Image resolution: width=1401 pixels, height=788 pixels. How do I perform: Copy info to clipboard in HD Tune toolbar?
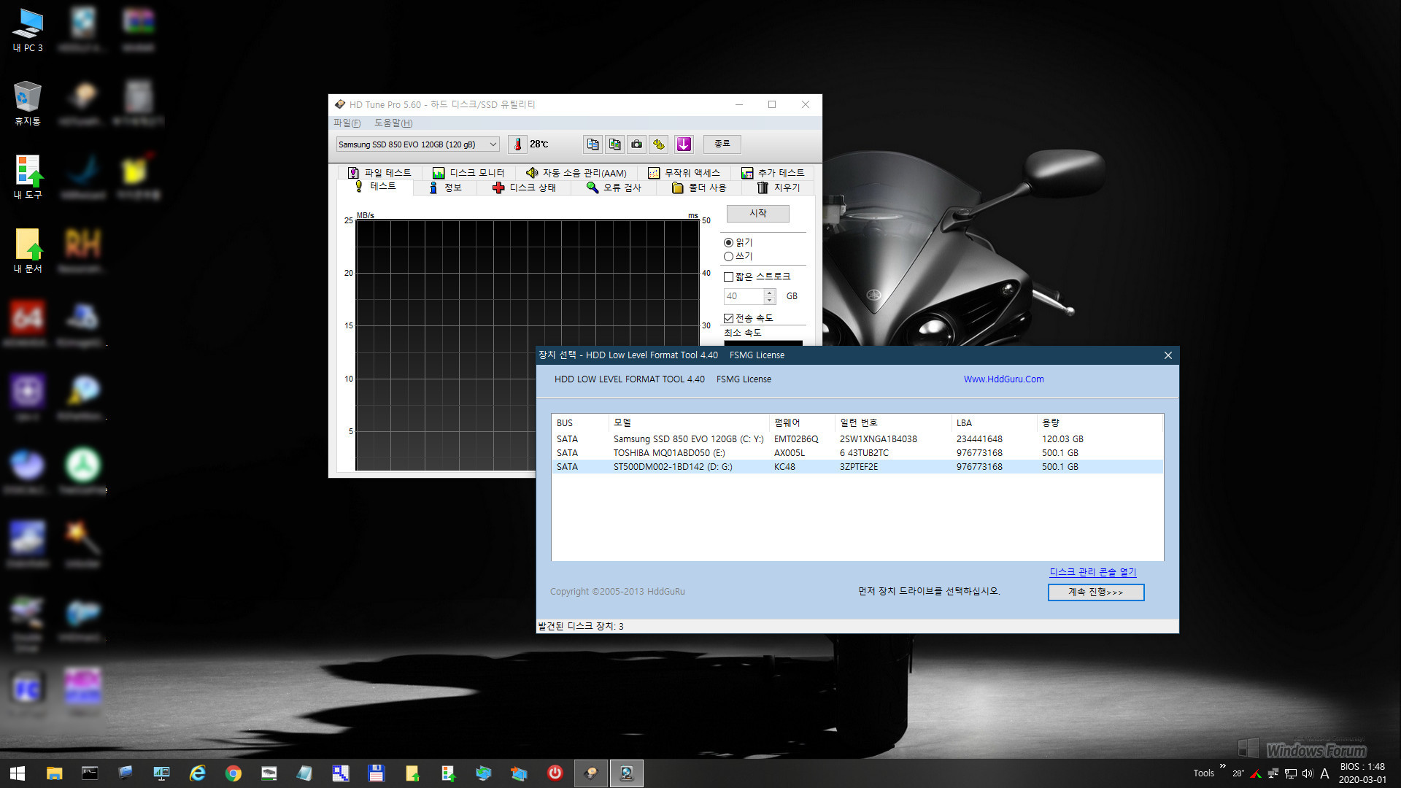point(593,144)
